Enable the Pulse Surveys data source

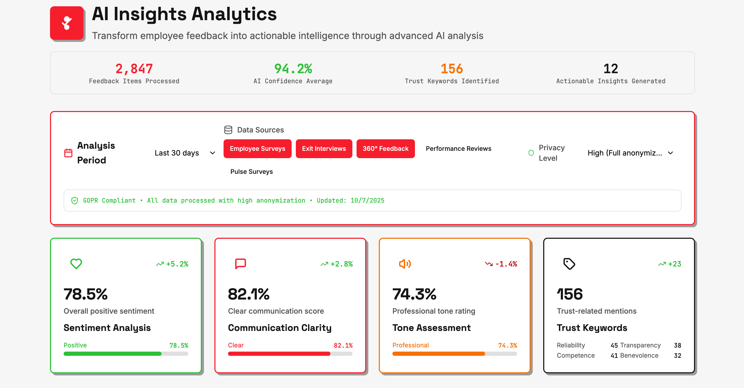[x=251, y=171]
